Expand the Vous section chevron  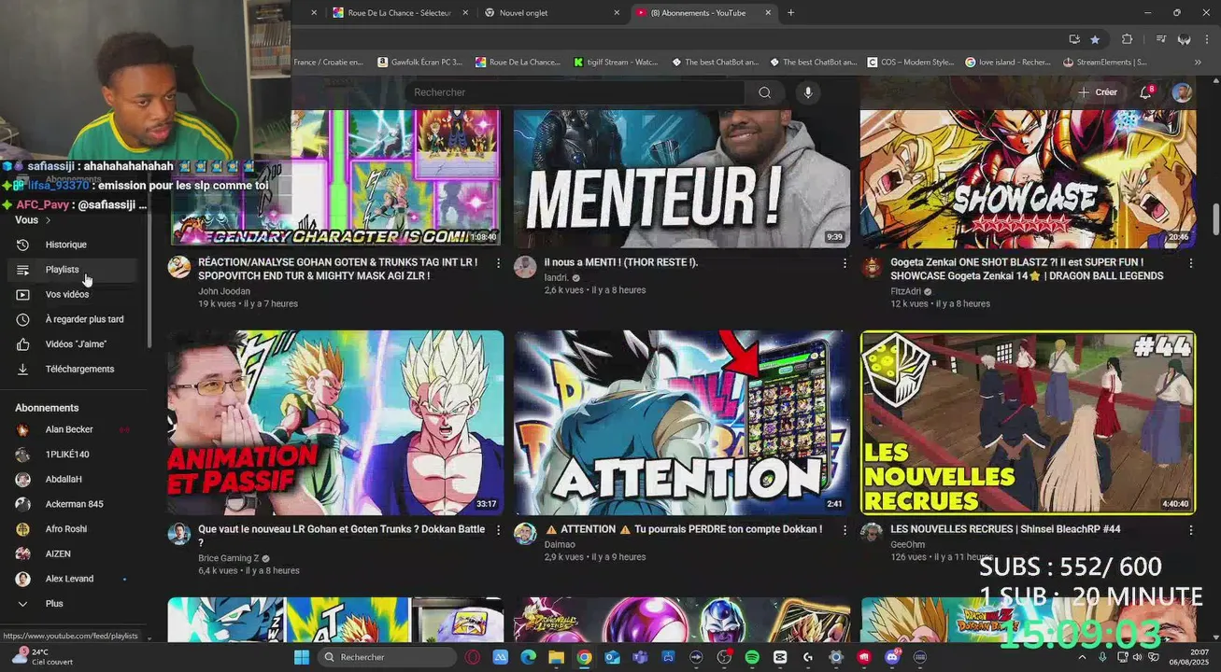click(48, 220)
